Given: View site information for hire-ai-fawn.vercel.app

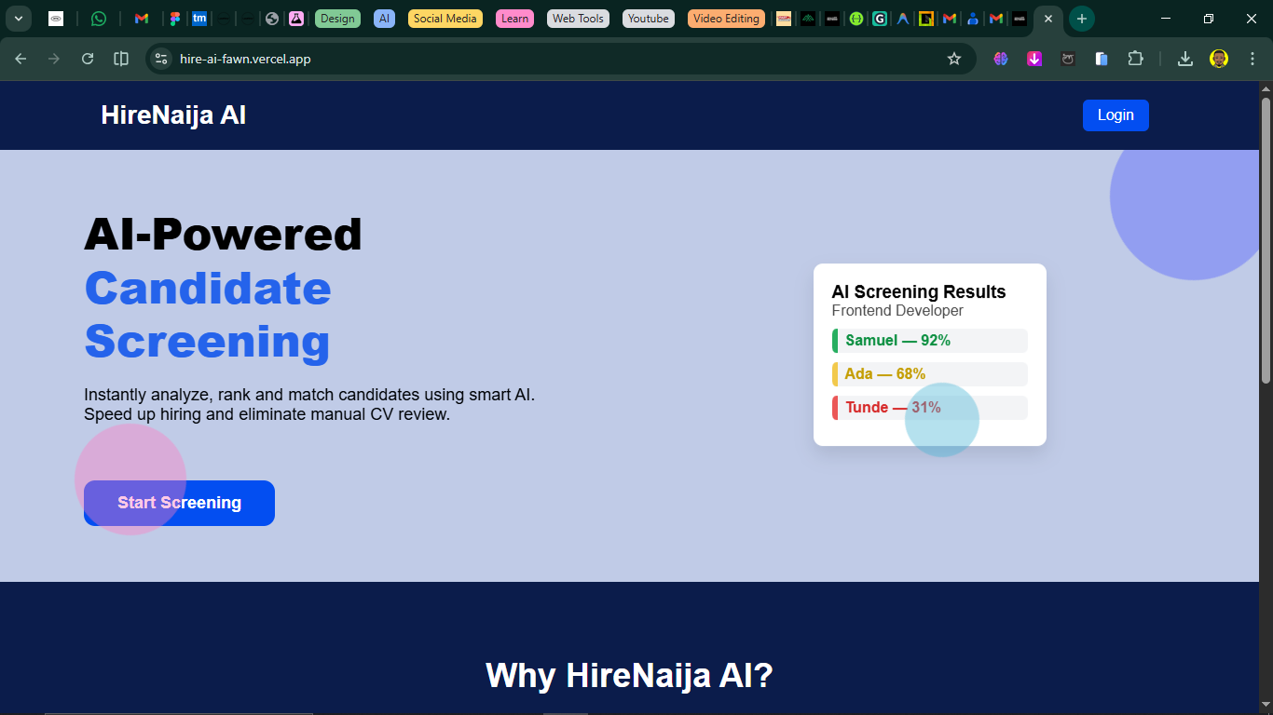Looking at the screenshot, I should click(161, 59).
